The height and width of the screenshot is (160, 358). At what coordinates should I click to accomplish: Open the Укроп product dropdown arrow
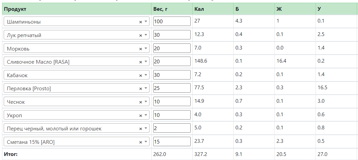coord(146,115)
